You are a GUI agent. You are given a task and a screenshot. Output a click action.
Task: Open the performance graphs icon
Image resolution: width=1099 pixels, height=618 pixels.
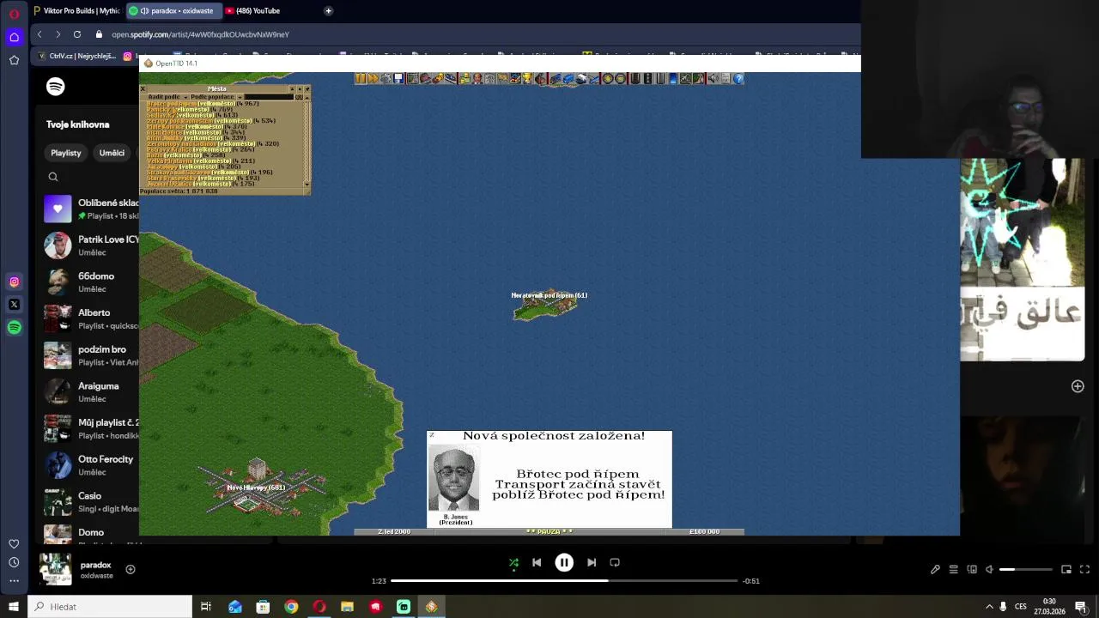pyautogui.click(x=515, y=78)
